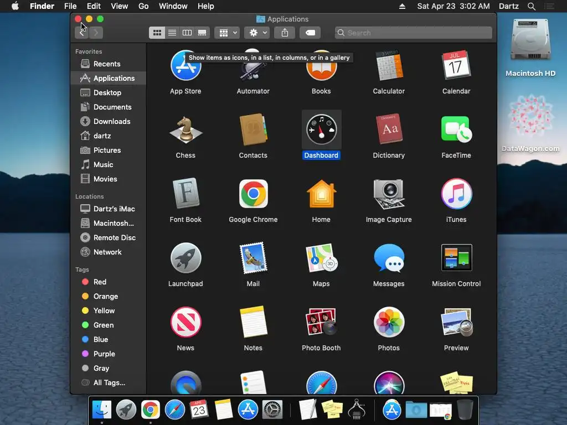The width and height of the screenshot is (567, 425).
Task: Open Trash in the Dock
Action: (x=465, y=410)
